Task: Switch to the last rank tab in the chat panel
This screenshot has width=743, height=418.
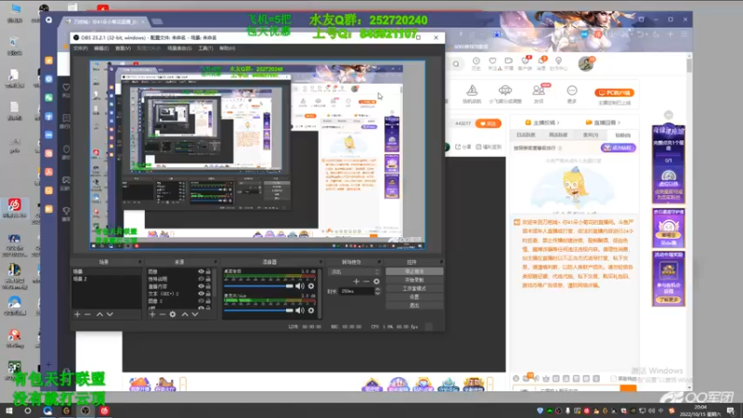Action: click(622, 135)
